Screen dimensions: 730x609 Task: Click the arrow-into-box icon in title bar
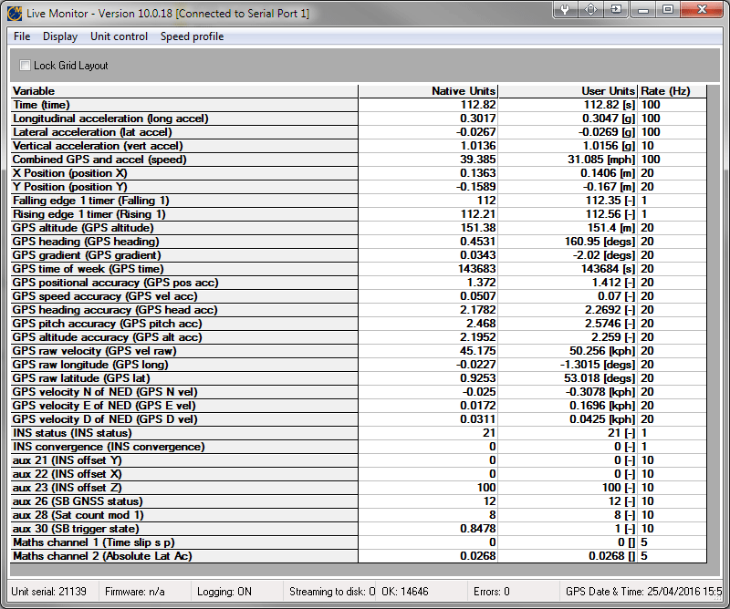(x=617, y=10)
